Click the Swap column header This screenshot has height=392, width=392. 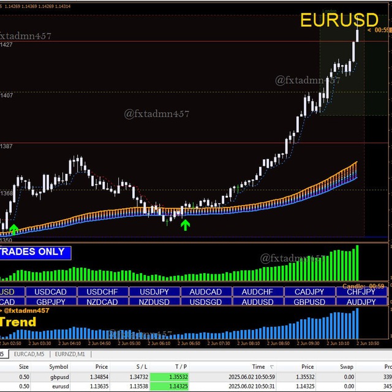click(x=347, y=367)
